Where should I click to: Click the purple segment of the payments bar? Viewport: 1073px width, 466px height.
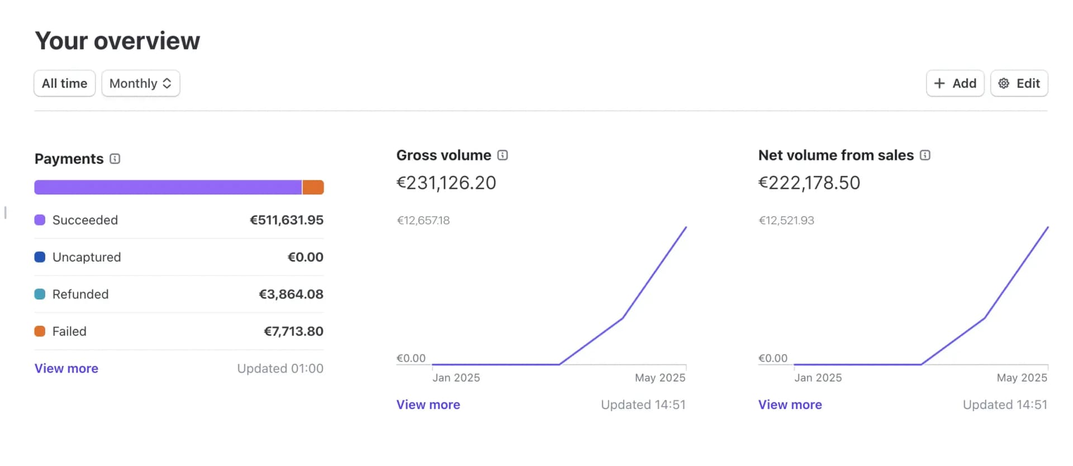pyautogui.click(x=168, y=187)
